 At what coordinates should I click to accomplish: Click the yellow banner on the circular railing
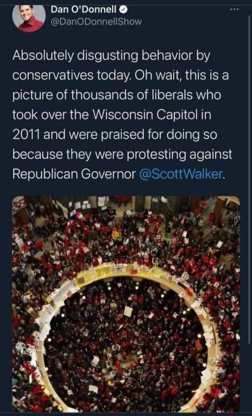click(x=90, y=276)
